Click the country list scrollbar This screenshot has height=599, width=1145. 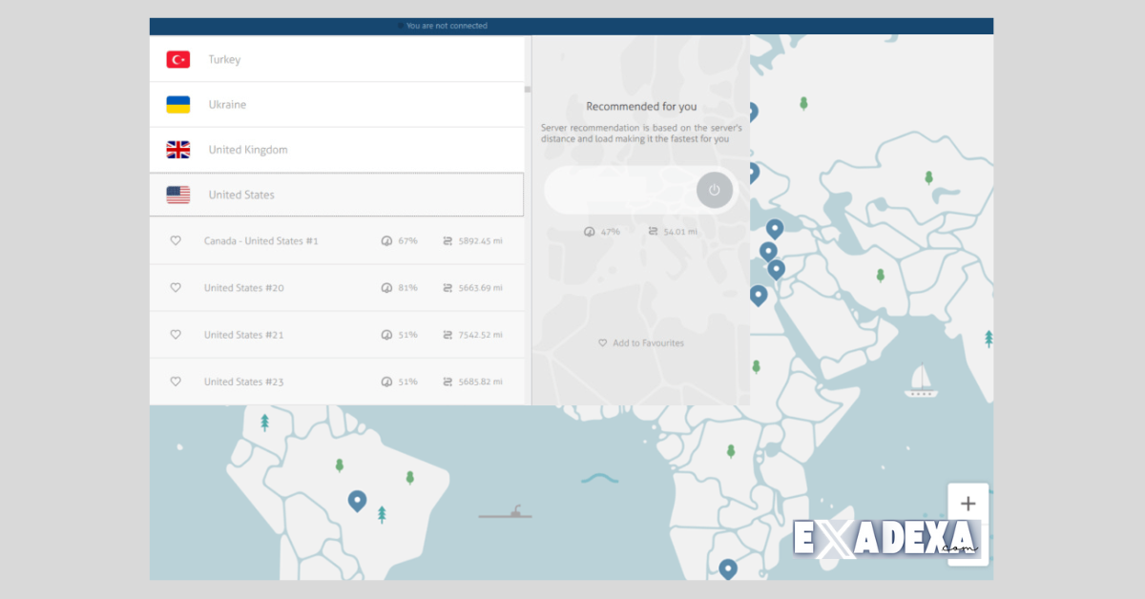tap(526, 89)
